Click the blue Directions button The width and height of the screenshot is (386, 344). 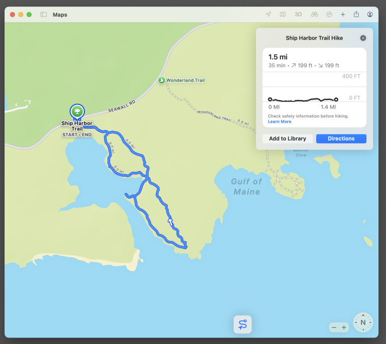tap(341, 139)
